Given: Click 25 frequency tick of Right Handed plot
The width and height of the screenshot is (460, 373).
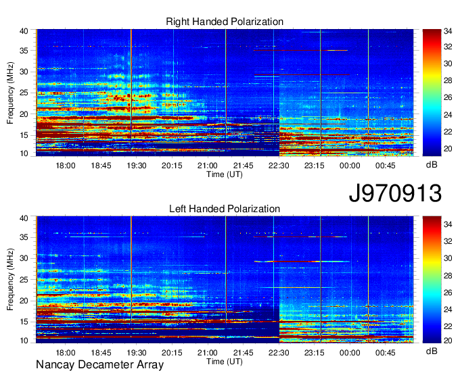Looking at the screenshot, I should pos(24,93).
